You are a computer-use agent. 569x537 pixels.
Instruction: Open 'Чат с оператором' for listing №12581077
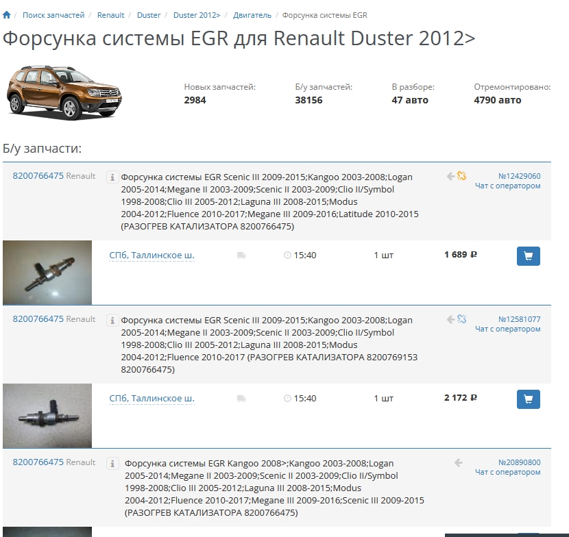coord(508,329)
